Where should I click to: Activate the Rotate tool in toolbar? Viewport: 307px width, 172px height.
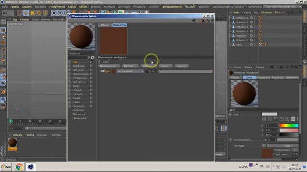click(39, 13)
